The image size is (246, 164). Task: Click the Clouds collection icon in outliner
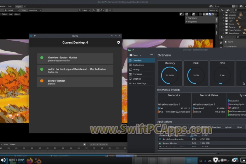tap(227, 24)
